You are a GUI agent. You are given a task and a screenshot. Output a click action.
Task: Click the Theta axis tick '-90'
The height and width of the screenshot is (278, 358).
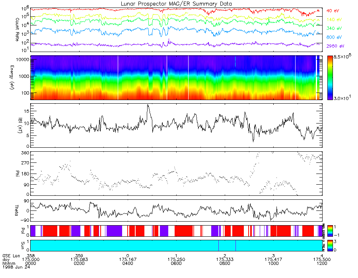click(25, 220)
